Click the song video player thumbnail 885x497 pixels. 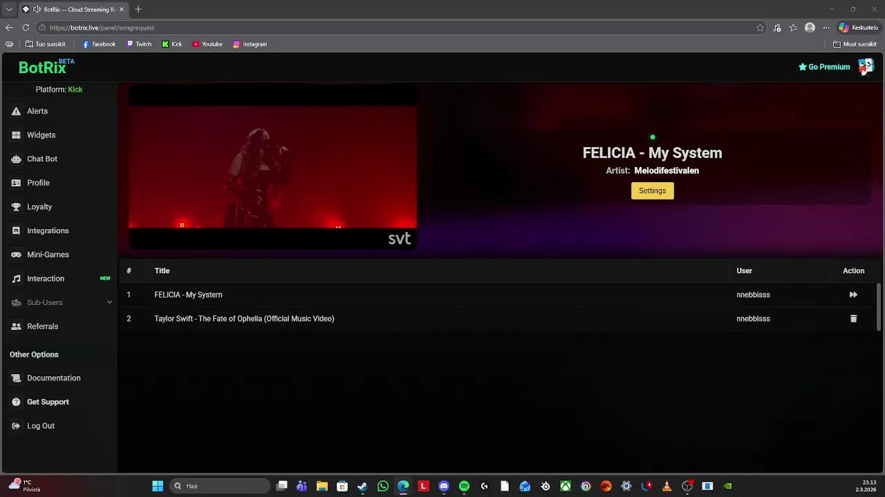tap(272, 167)
